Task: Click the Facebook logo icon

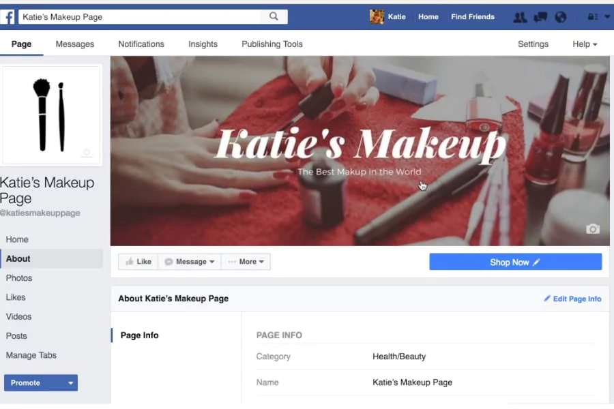Action: [7, 17]
